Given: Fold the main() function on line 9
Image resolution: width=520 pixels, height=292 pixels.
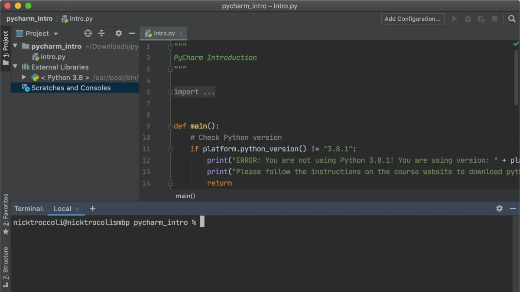Looking at the screenshot, I should click(170, 126).
